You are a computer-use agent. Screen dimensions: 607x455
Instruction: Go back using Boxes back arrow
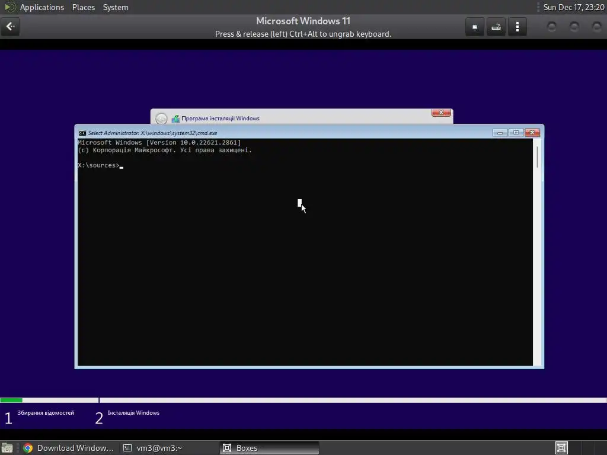[10, 27]
